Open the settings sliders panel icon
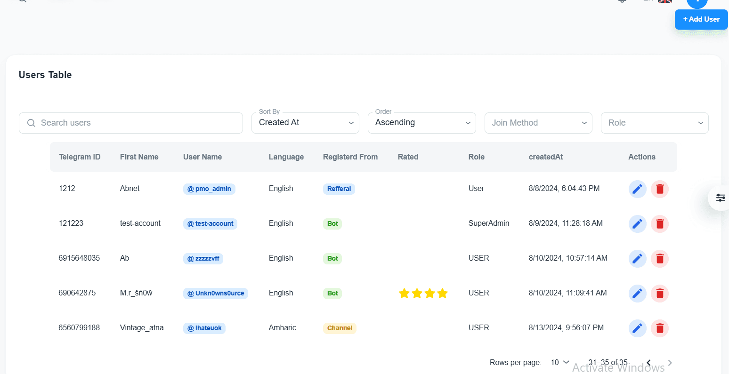This screenshot has width=729, height=374. [x=721, y=198]
